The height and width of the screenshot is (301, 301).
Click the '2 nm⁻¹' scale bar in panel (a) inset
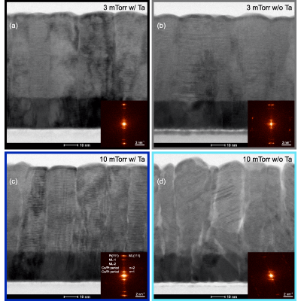point(140,143)
